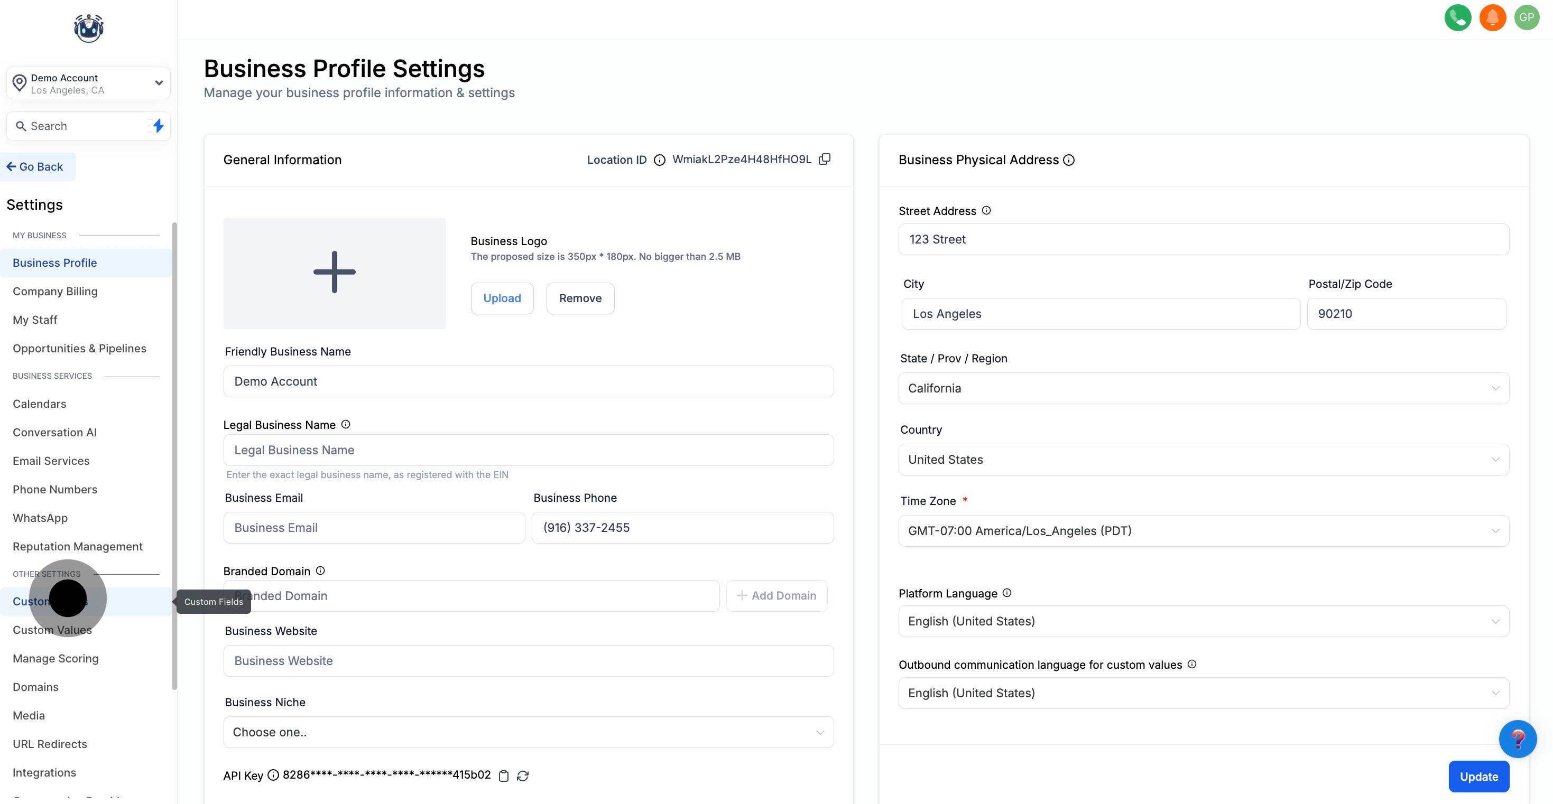Open the Time Zone dropdown
Viewport: 1553px width, 804px height.
pyautogui.click(x=1203, y=531)
